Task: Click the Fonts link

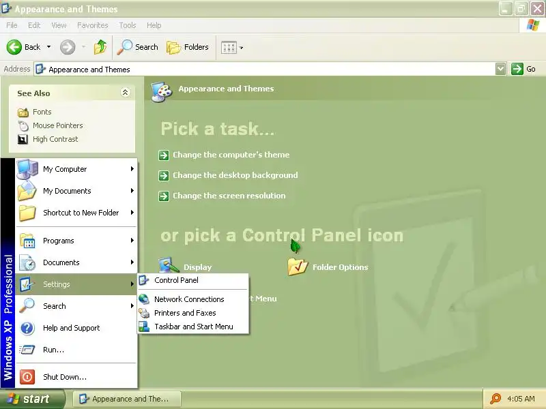Action: point(42,112)
